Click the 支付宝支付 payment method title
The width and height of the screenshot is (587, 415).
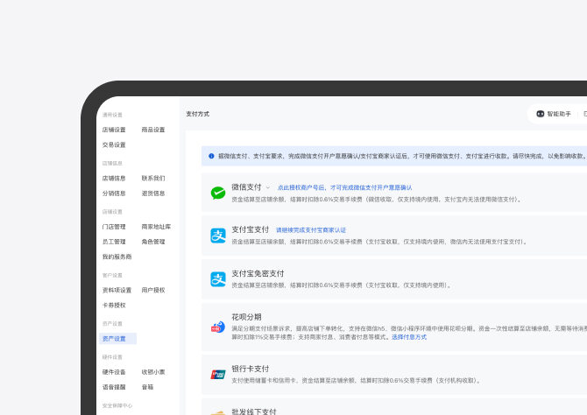pos(250,229)
